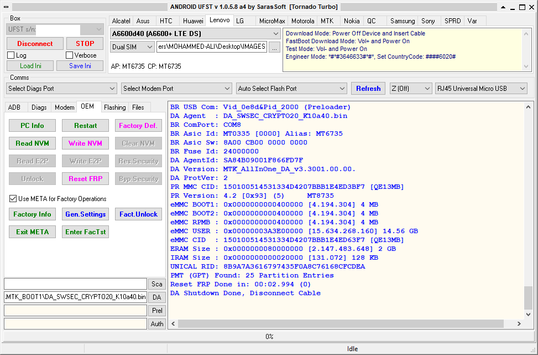Click the Exit META button
The image size is (538, 355).
[32, 232]
